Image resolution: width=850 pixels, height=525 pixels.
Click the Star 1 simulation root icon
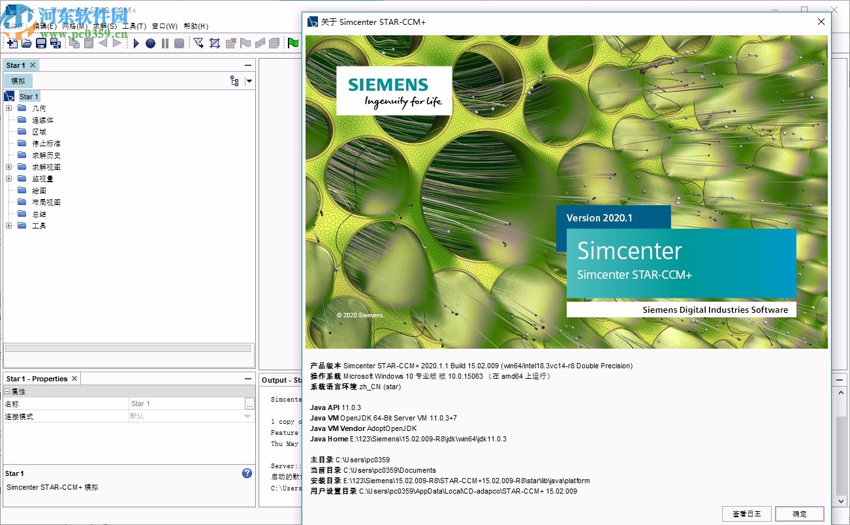pyautogui.click(x=9, y=96)
